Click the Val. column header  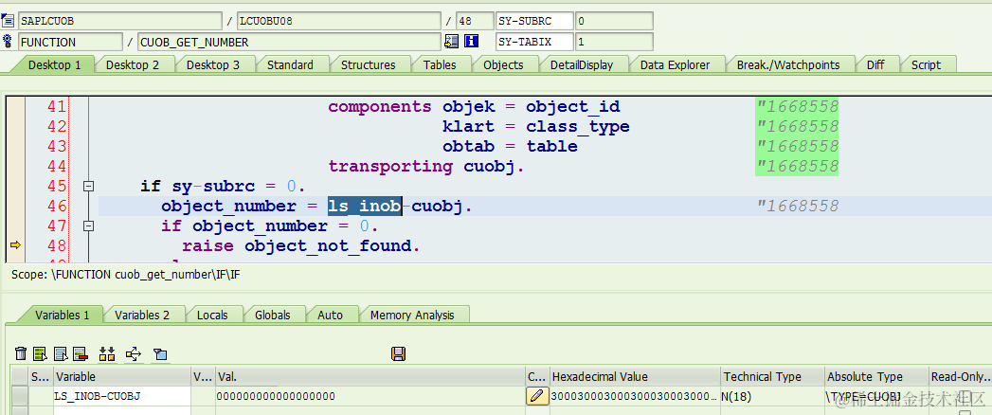370,376
